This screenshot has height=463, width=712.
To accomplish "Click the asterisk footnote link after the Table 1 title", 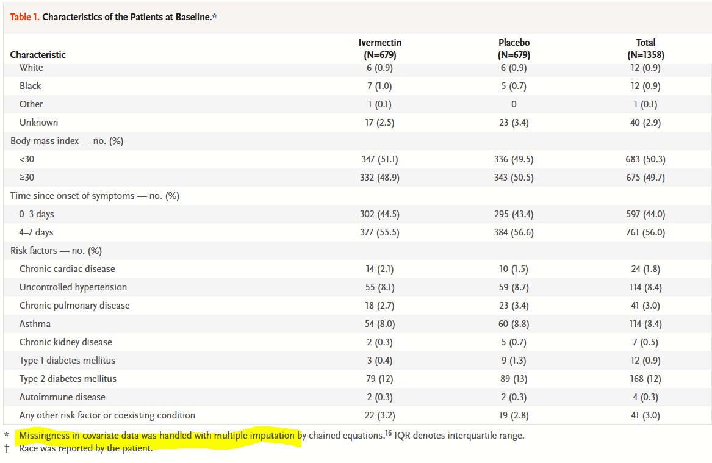I will point(214,16).
